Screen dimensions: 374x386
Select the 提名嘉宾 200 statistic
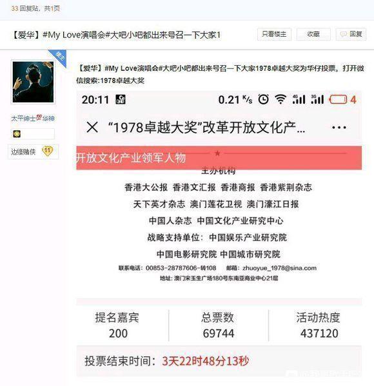click(x=117, y=325)
